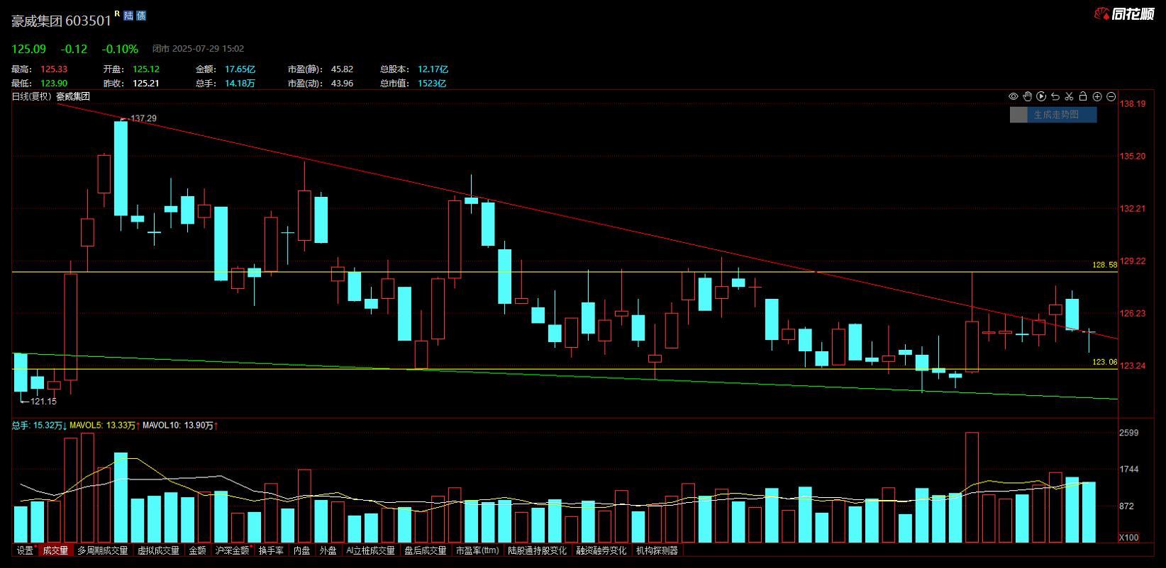This screenshot has width=1166, height=568.
Task: Click the R badge next to stock code
Action: pyautogui.click(x=117, y=13)
